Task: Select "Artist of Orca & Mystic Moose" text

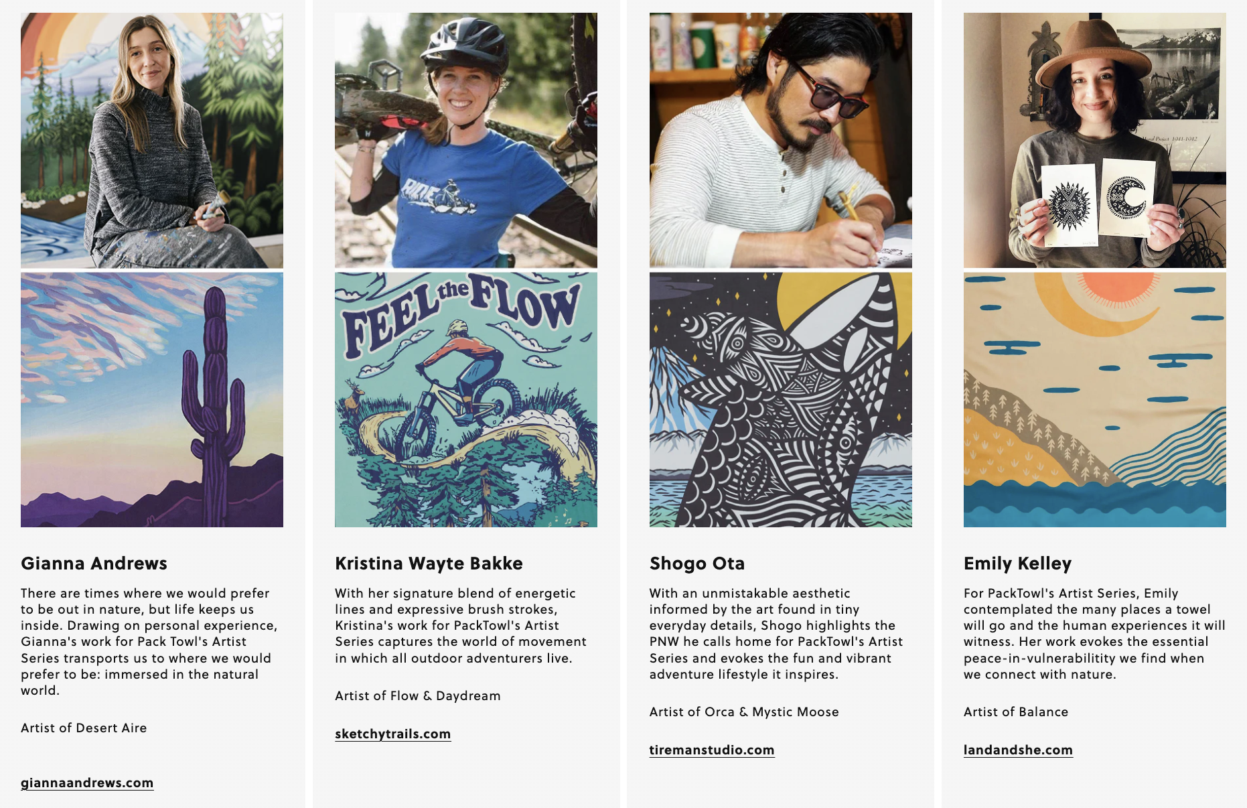Action: (744, 712)
